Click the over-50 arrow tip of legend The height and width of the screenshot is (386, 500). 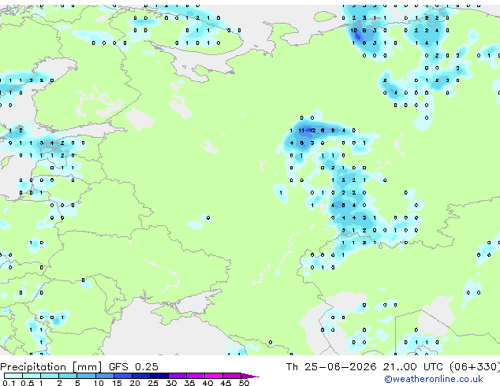point(250,376)
